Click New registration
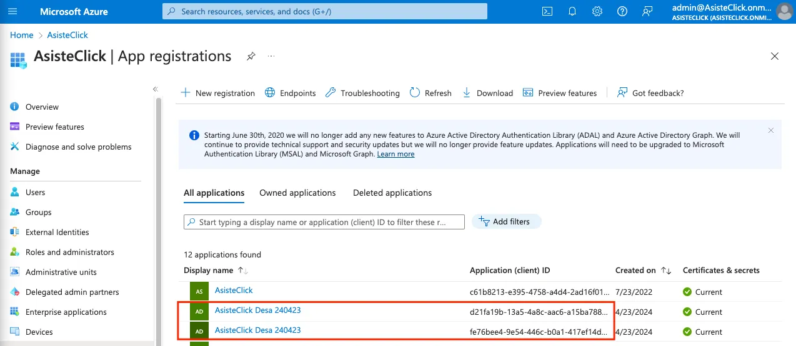This screenshot has height=346, width=796. click(218, 93)
